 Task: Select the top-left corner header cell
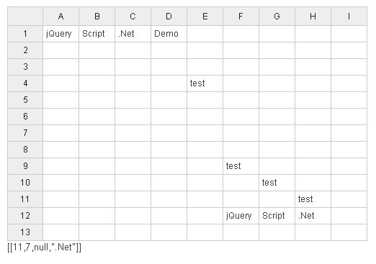pyautogui.click(x=25, y=17)
